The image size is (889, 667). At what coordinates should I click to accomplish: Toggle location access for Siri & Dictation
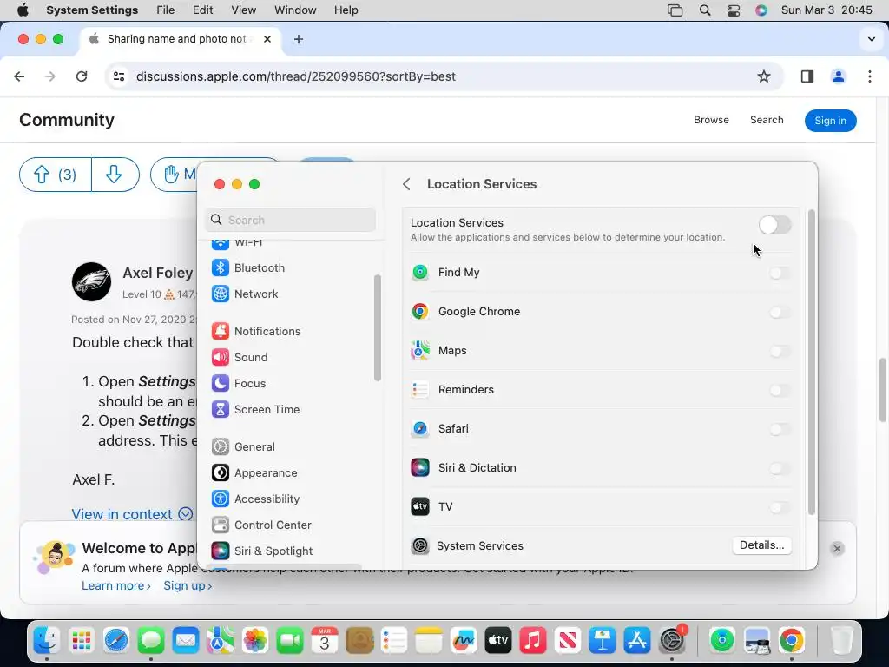(x=780, y=468)
